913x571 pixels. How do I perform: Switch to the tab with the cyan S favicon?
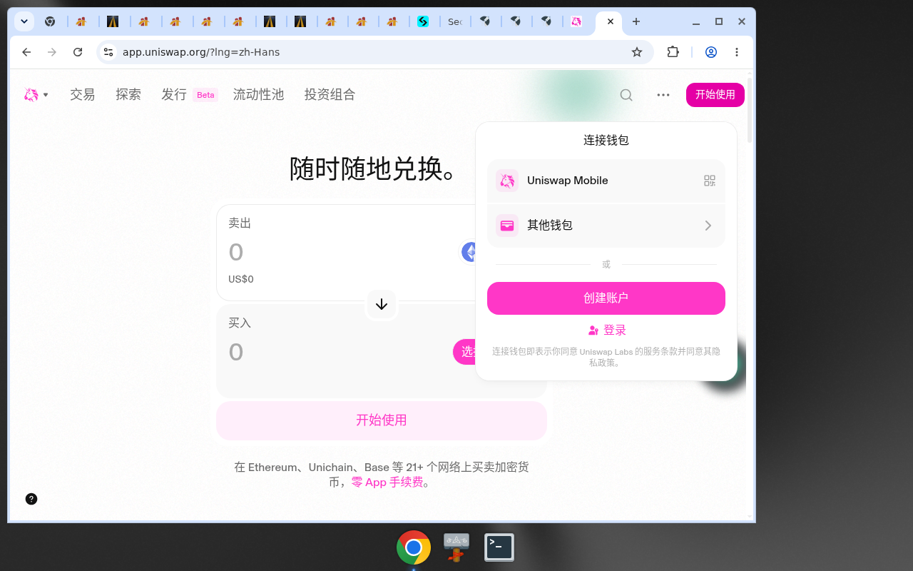click(x=423, y=21)
